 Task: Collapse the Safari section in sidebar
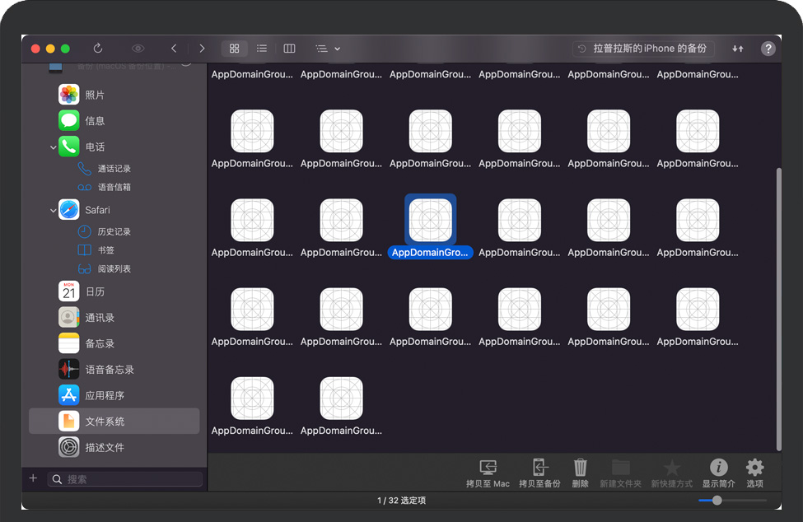(x=54, y=210)
